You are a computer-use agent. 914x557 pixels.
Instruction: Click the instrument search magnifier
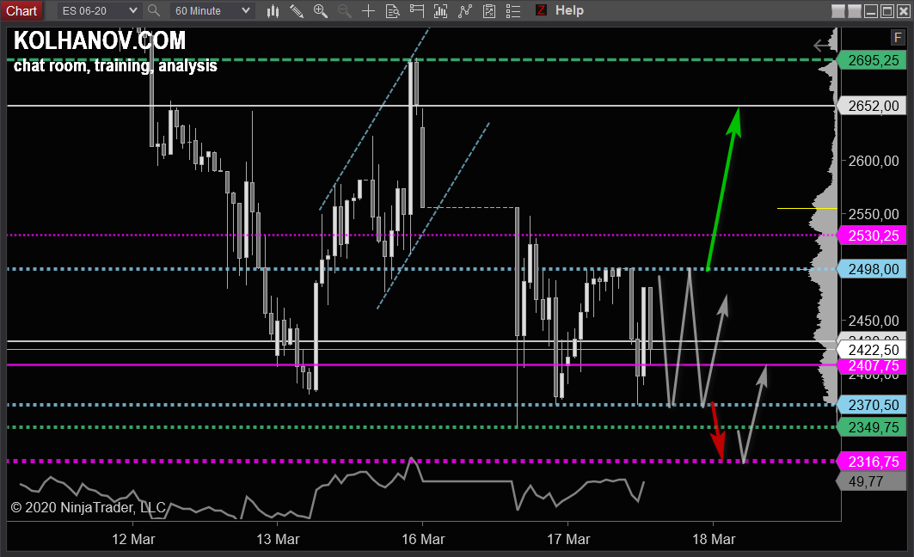click(154, 10)
